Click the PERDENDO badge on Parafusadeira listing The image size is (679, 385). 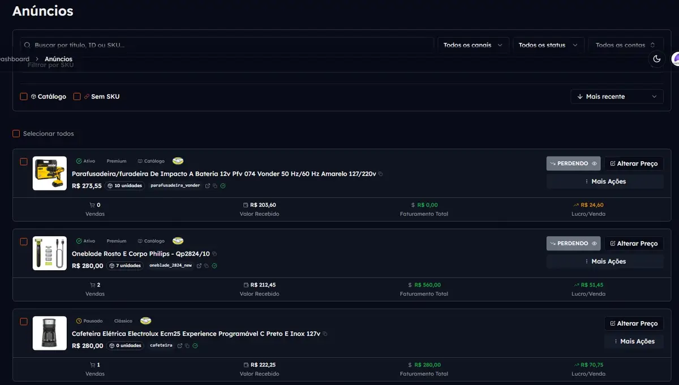[573, 163]
